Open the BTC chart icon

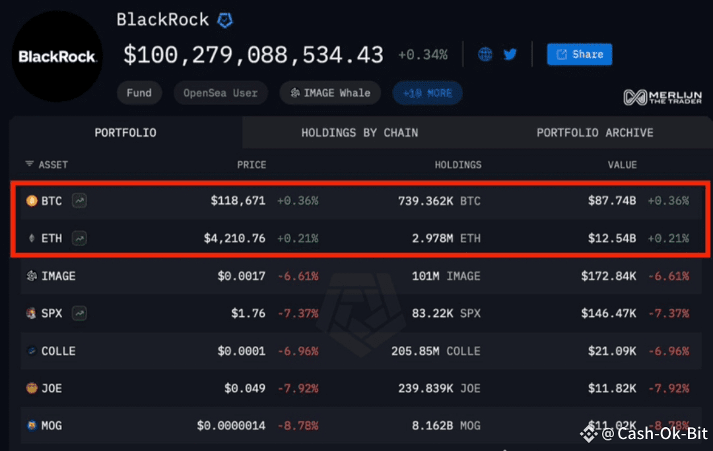(80, 201)
